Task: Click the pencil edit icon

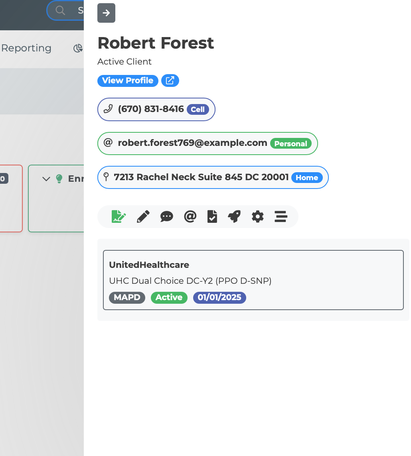Action: click(143, 216)
